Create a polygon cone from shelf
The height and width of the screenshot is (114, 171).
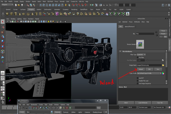pos(20,14)
